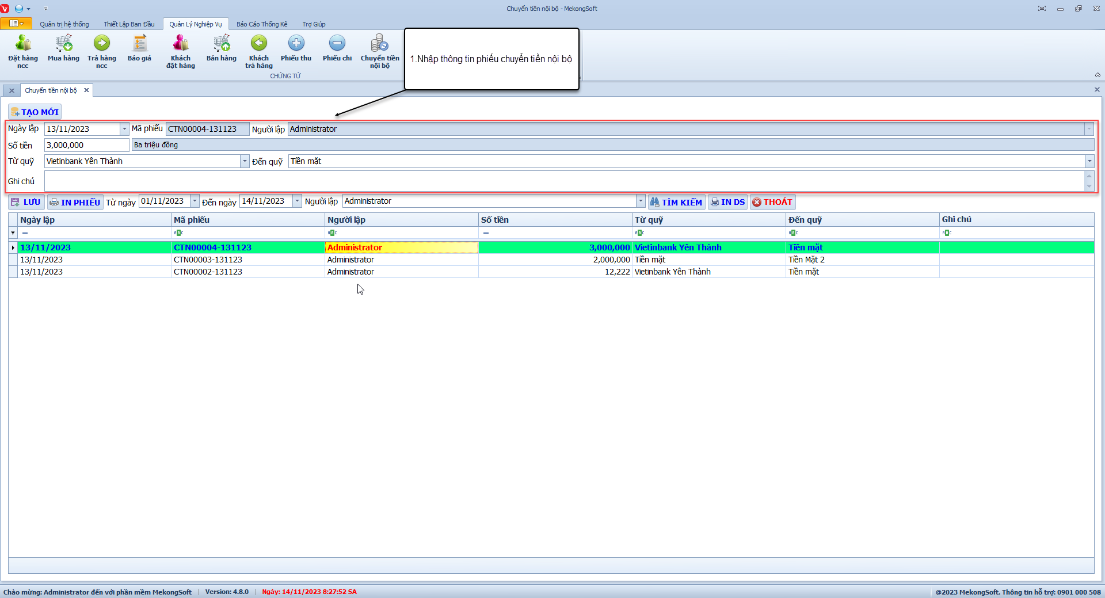Click the 2,000,000 amount cell
Screen dimensions: 1105x598
555,260
